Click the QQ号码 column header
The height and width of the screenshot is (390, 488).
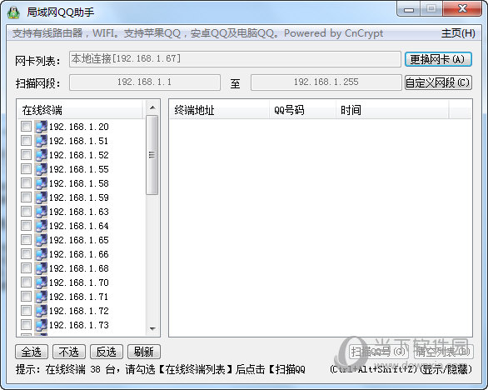pos(303,110)
